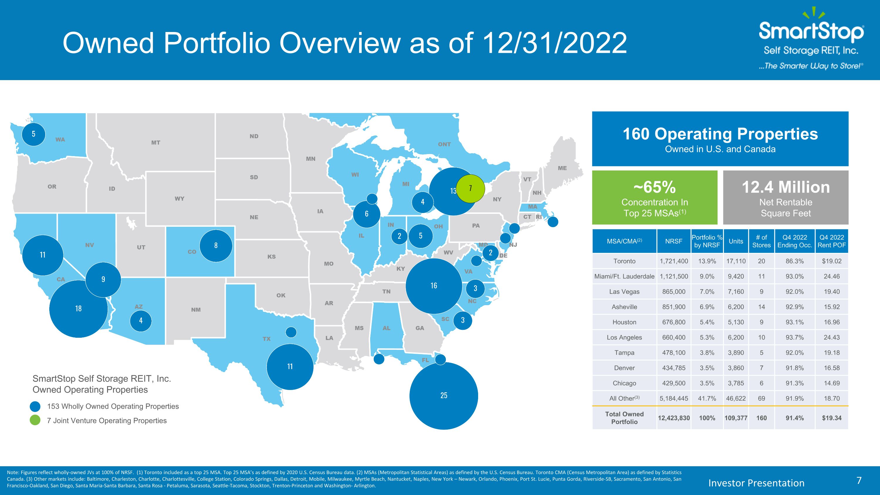Viewport: 880px width, 495px height.
Task: Select the 11 bubble in Texas
Action: (x=290, y=366)
